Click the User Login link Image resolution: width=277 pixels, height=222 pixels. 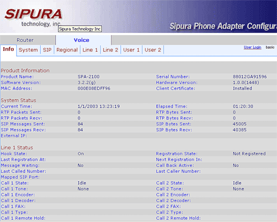click(253, 47)
